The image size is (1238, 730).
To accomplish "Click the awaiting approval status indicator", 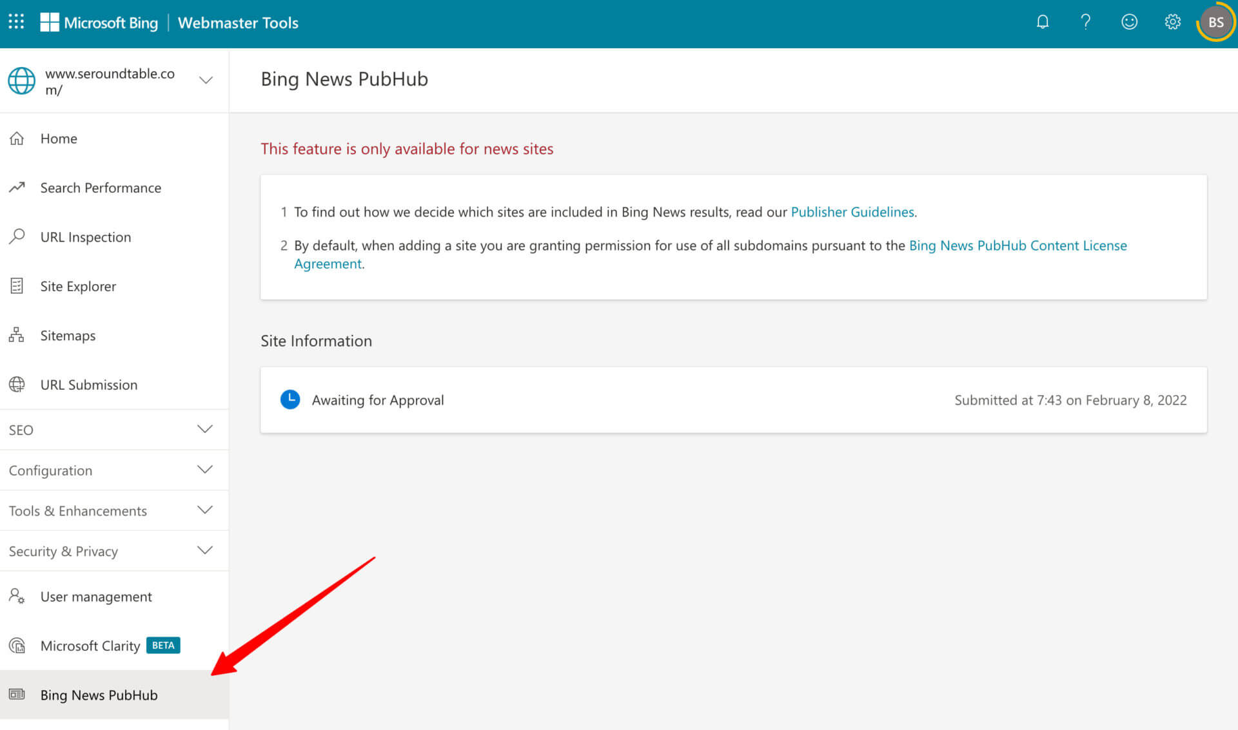I will [290, 399].
